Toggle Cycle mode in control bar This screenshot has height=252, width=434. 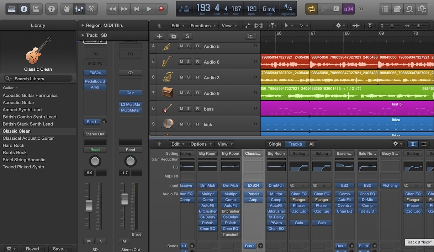click(x=312, y=9)
